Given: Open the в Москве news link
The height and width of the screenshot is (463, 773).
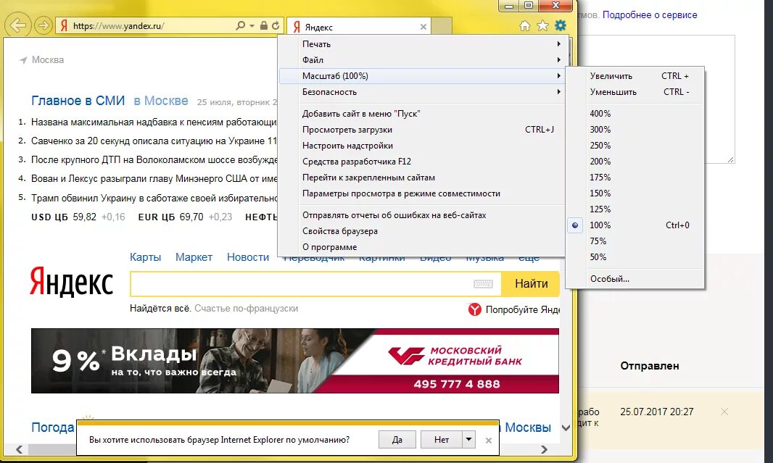Looking at the screenshot, I should point(161,101).
